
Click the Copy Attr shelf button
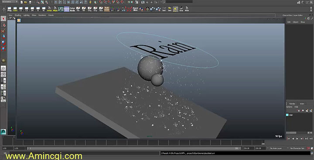(x=61, y=9)
